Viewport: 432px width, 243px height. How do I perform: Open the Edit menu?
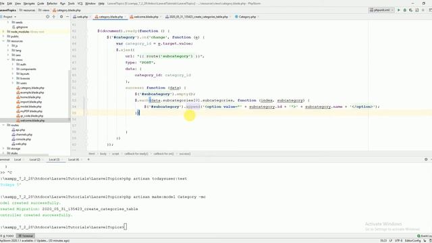(x=9, y=3)
